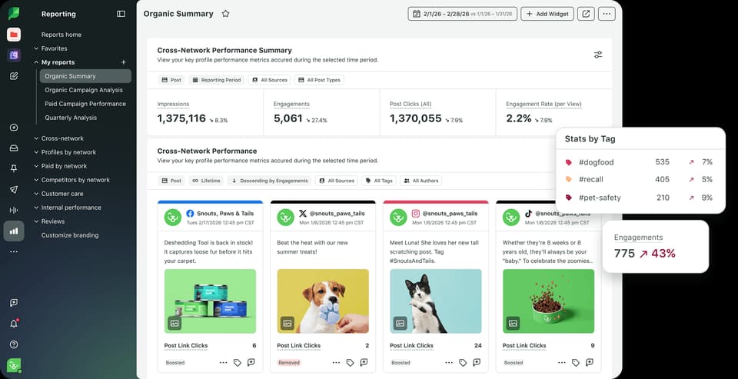Screen dimensions: 738x379
Task: Open Customize branding
Action: coord(70,235)
